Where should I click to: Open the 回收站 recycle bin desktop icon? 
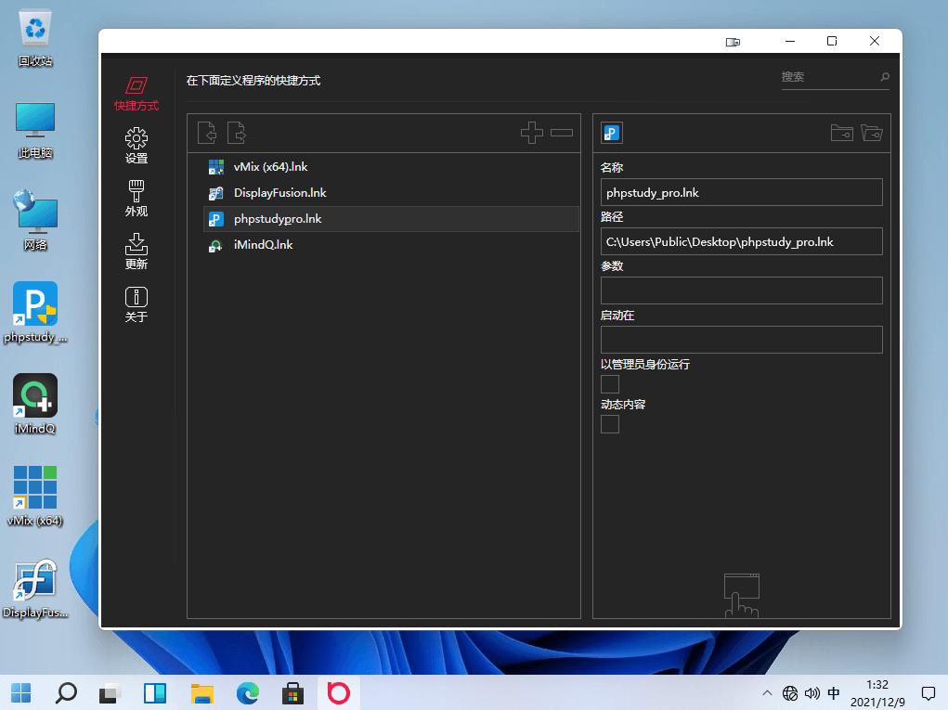click(35, 38)
